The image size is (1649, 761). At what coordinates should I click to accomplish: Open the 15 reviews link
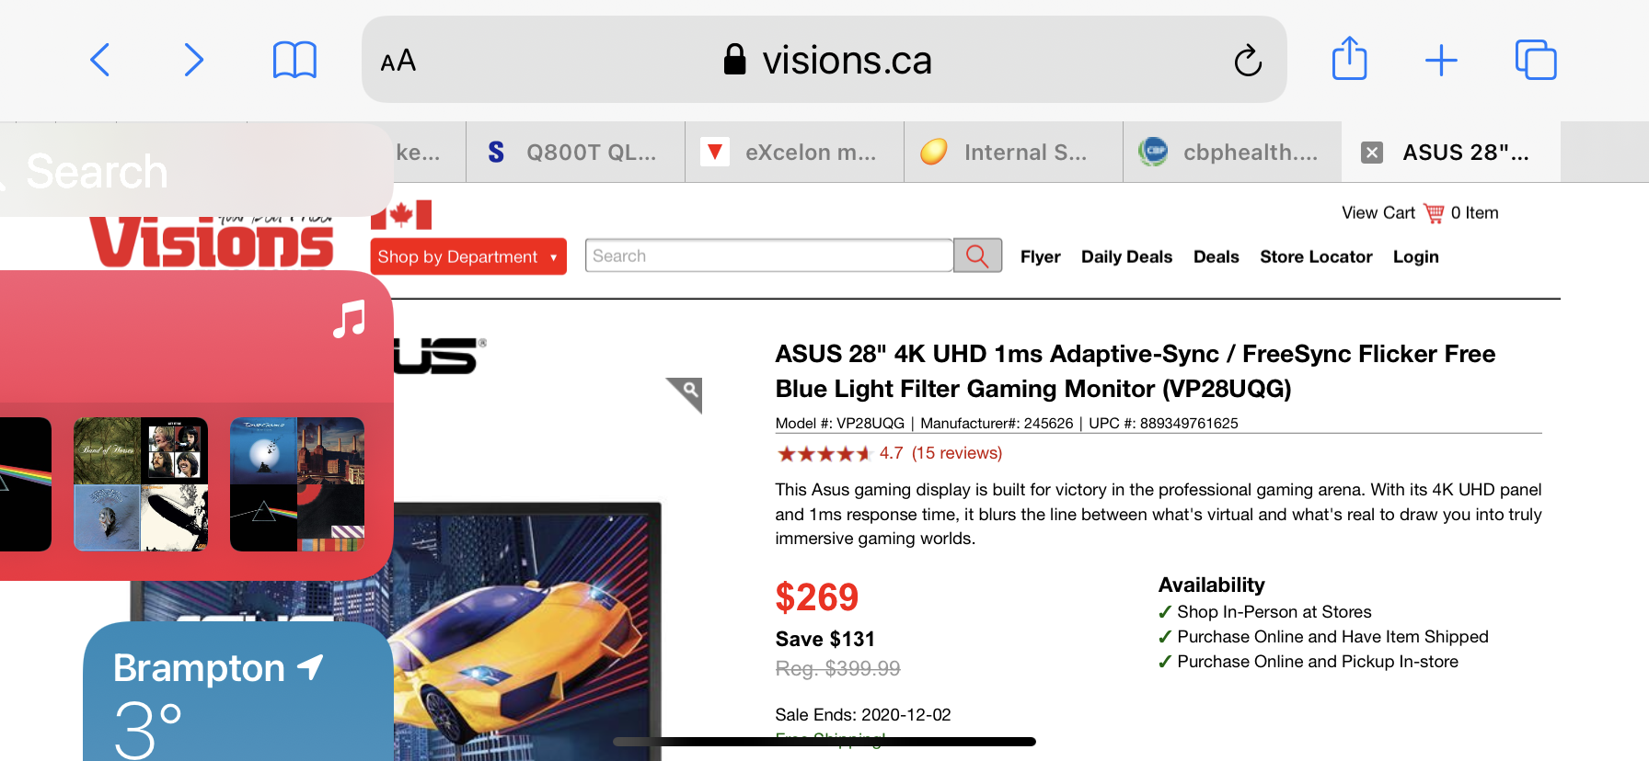tap(956, 453)
